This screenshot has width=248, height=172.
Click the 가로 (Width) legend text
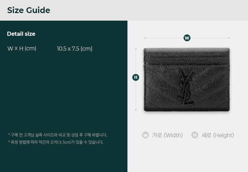(x=167, y=135)
